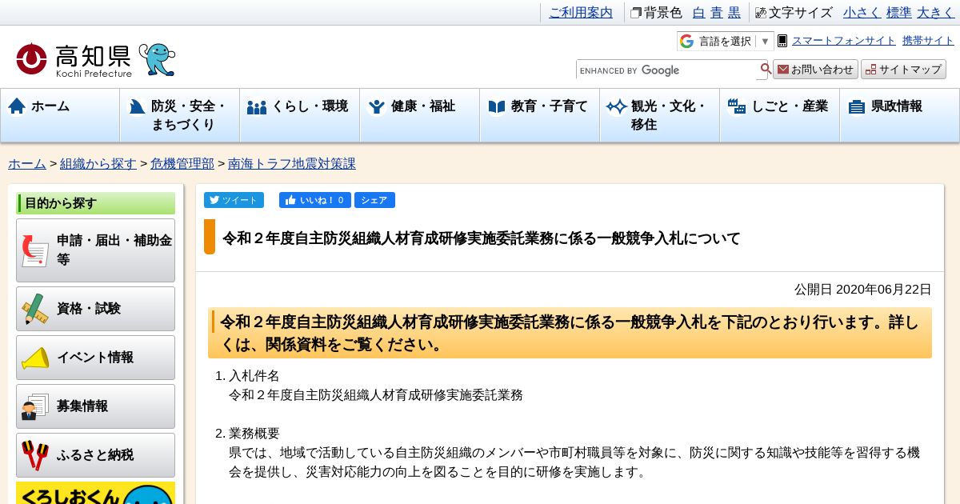
Task: Click the people icon for Living and Environment
Action: coord(257,106)
